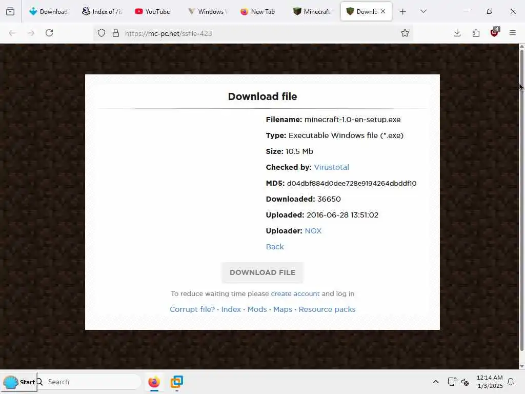
Task: Open the muted volume tray icon
Action: (x=465, y=382)
